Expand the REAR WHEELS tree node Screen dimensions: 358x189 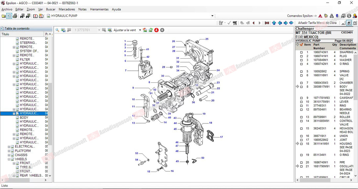pos(14,175)
